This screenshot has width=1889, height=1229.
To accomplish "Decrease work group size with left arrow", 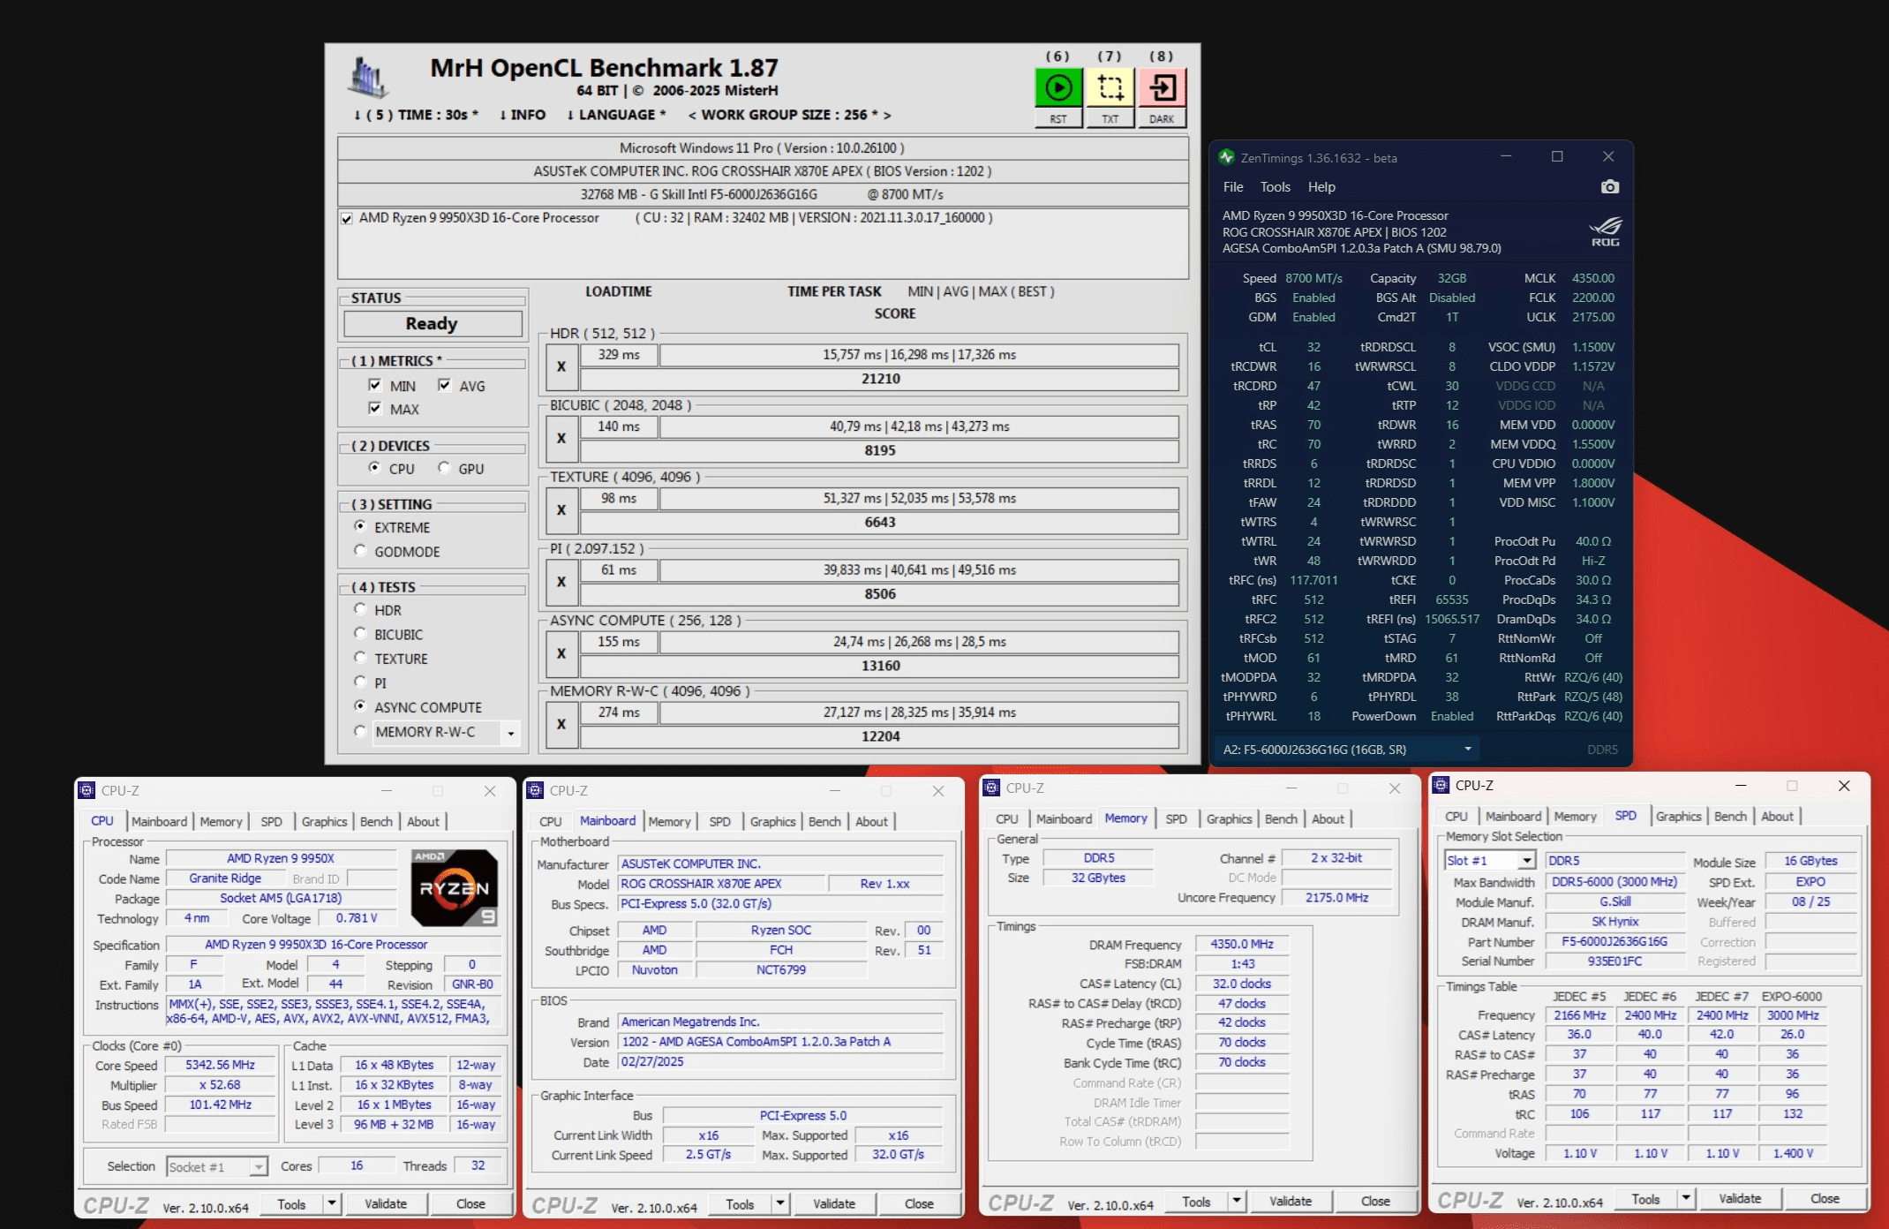I will [x=692, y=115].
